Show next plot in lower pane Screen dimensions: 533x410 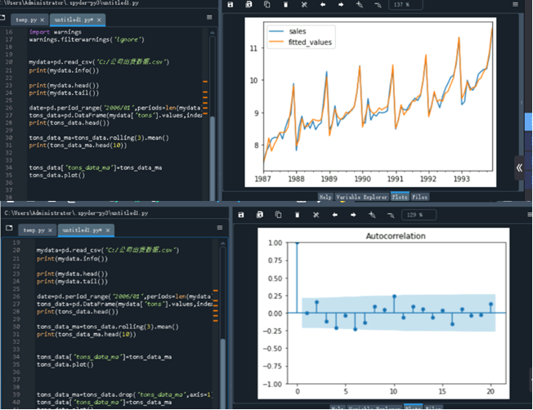(x=353, y=215)
